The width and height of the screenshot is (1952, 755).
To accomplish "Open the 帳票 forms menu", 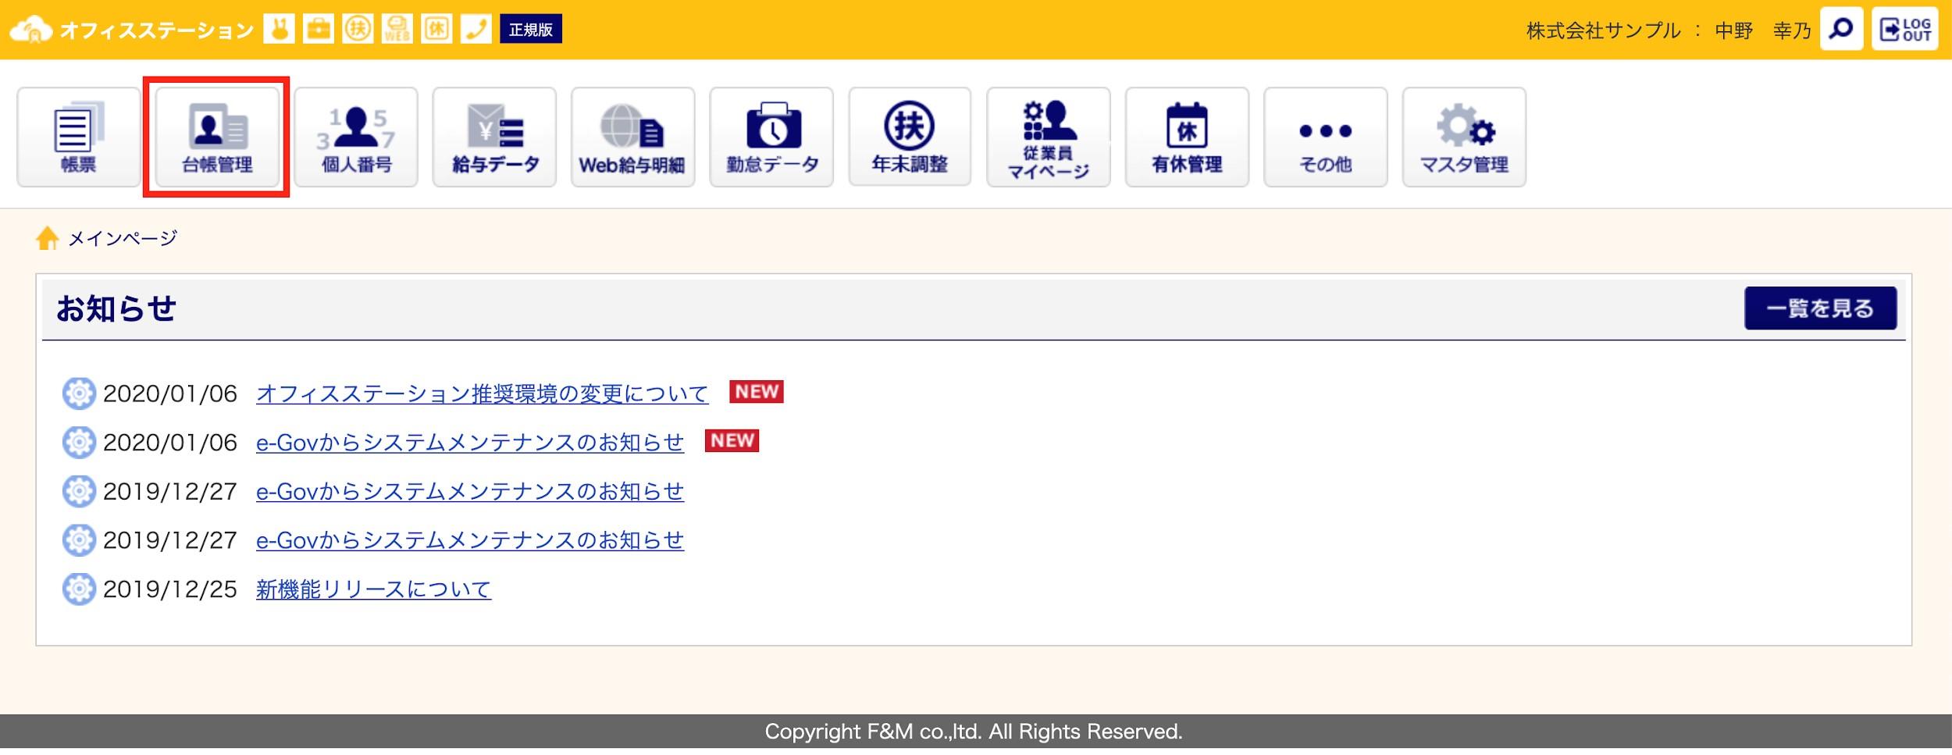I will pyautogui.click(x=79, y=137).
